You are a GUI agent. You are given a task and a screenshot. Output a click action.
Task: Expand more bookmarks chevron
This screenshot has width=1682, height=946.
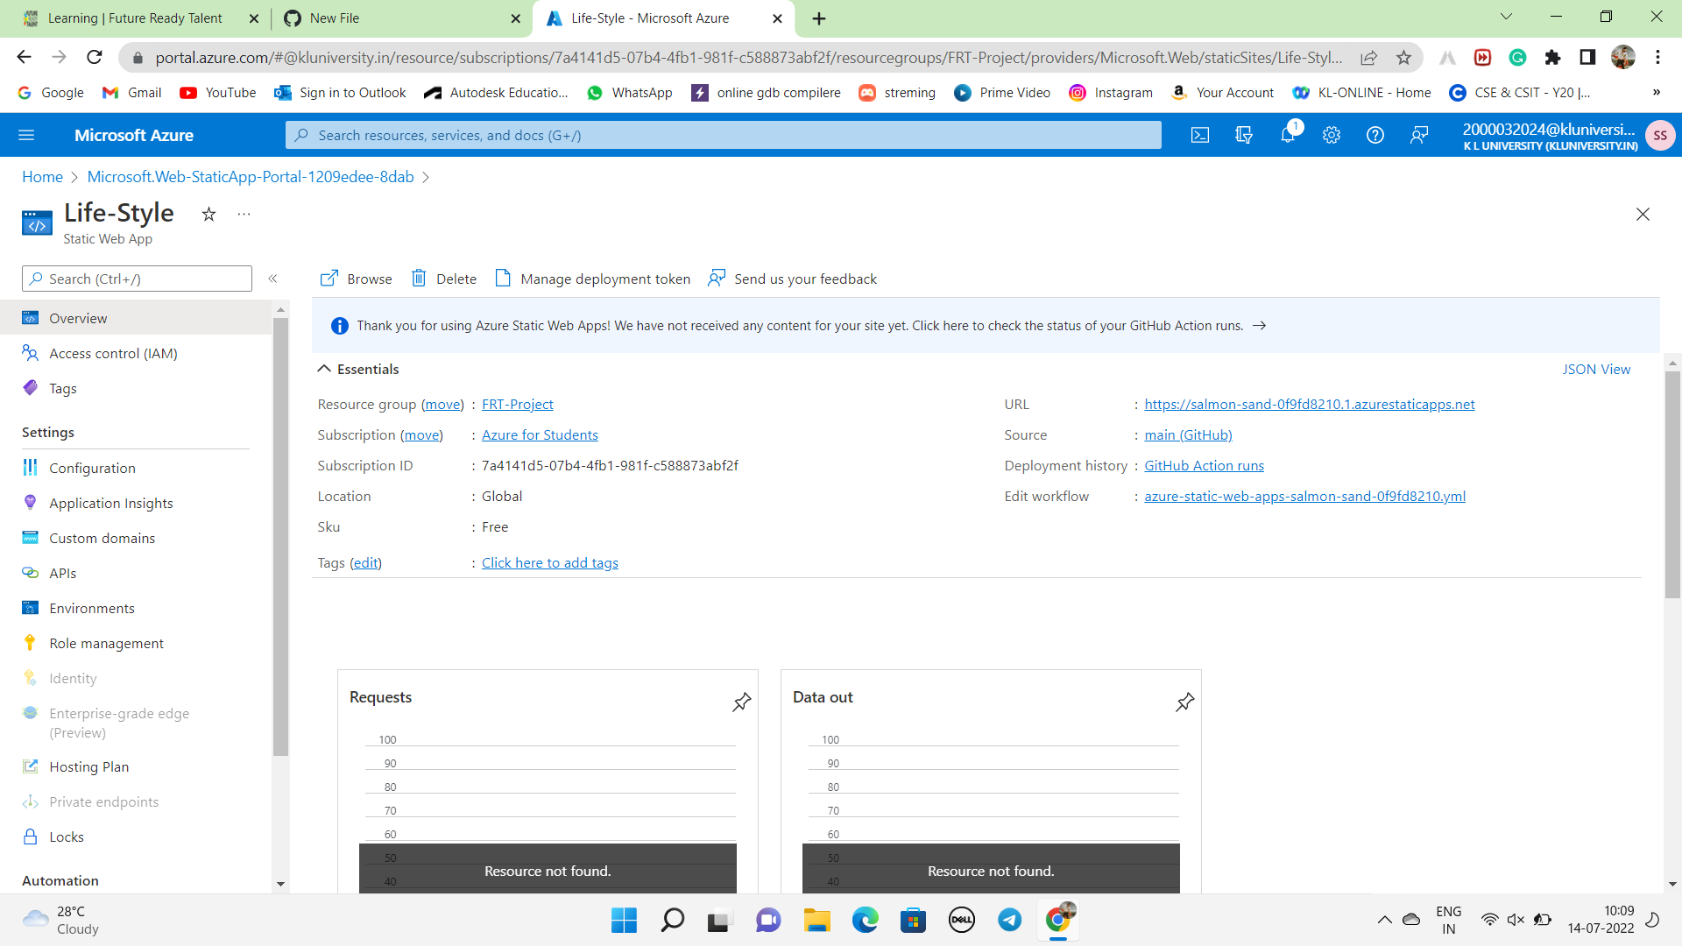(1656, 93)
